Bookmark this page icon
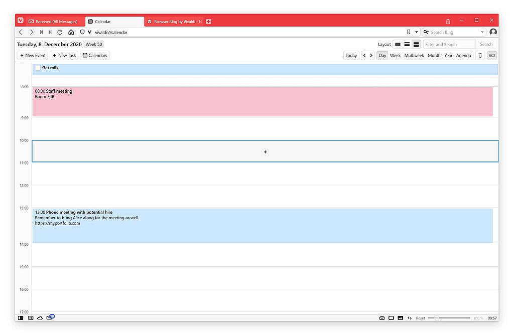Image resolution: width=514 pixels, height=335 pixels. point(409,32)
